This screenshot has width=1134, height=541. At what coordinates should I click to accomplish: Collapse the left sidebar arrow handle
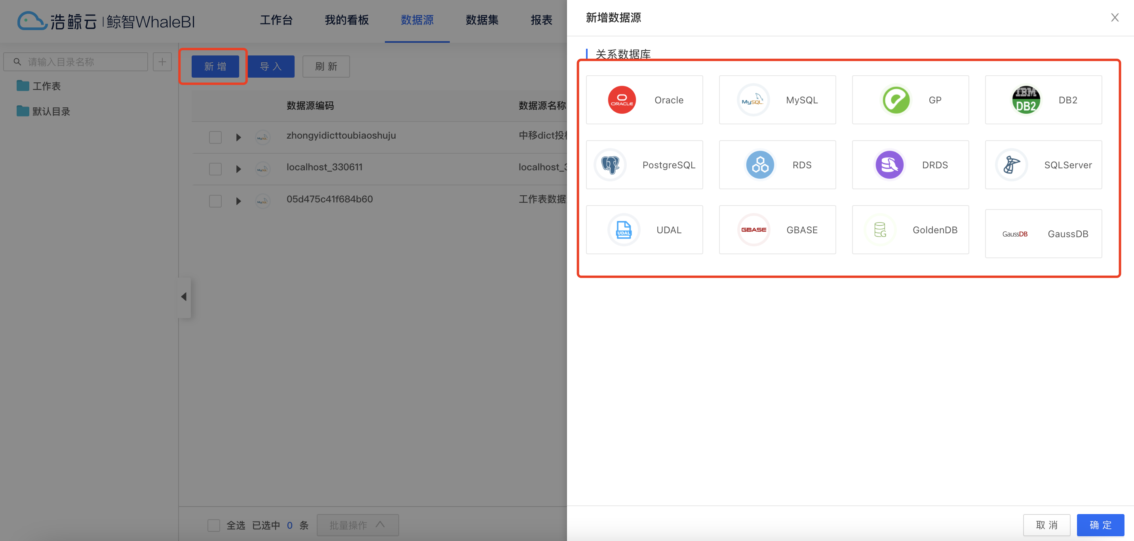184,297
